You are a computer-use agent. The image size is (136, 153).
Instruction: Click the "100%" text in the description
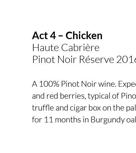49,84
